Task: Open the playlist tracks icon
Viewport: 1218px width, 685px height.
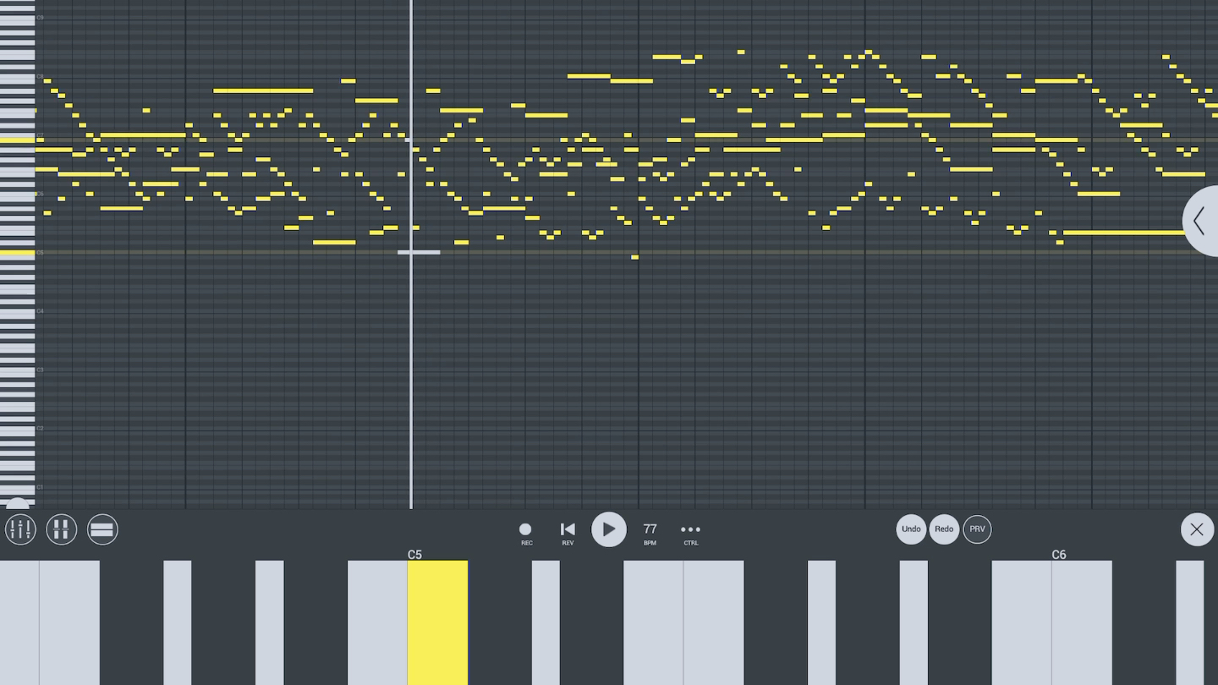Action: pyautogui.click(x=102, y=529)
